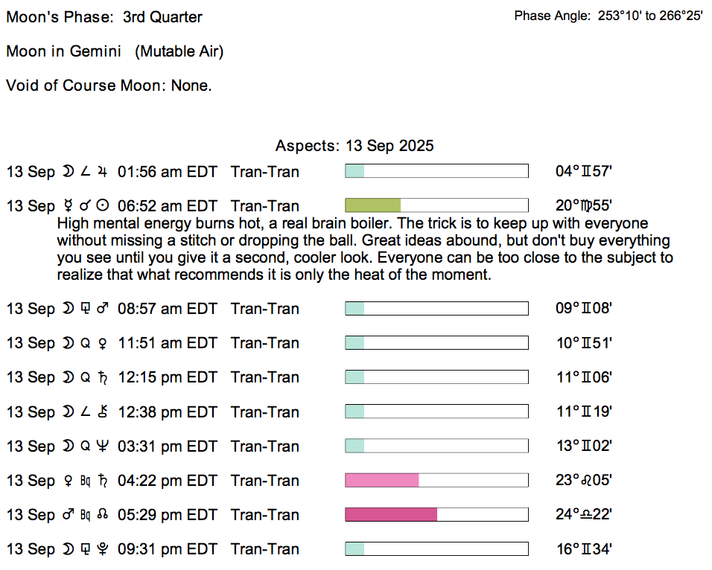Click the Moon quintile Venus glyphs
712x570 pixels.
point(86,343)
